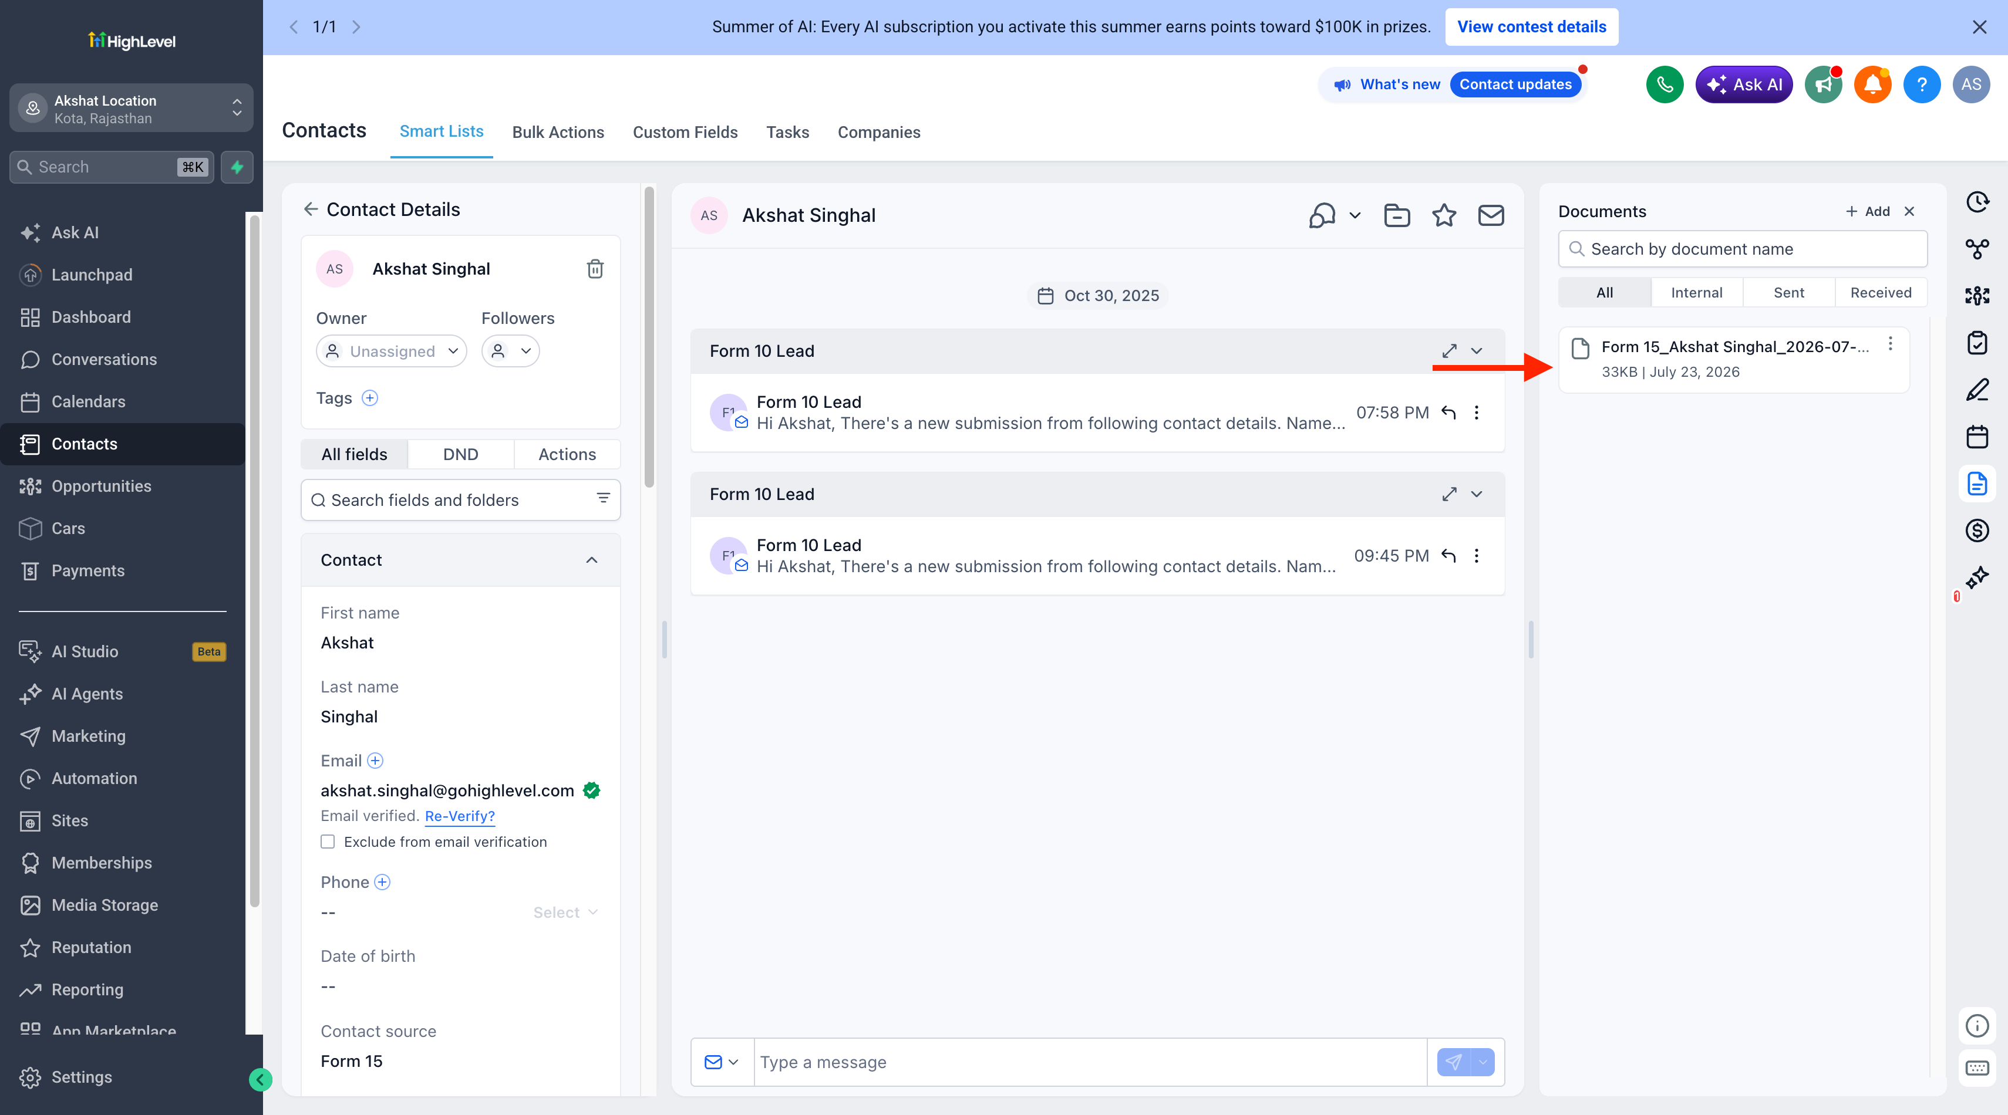Open the message channel dropdown beside composer

722,1062
